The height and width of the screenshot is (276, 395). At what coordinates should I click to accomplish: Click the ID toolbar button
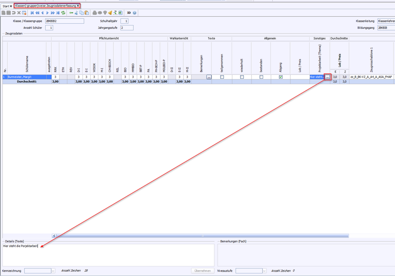point(129,13)
